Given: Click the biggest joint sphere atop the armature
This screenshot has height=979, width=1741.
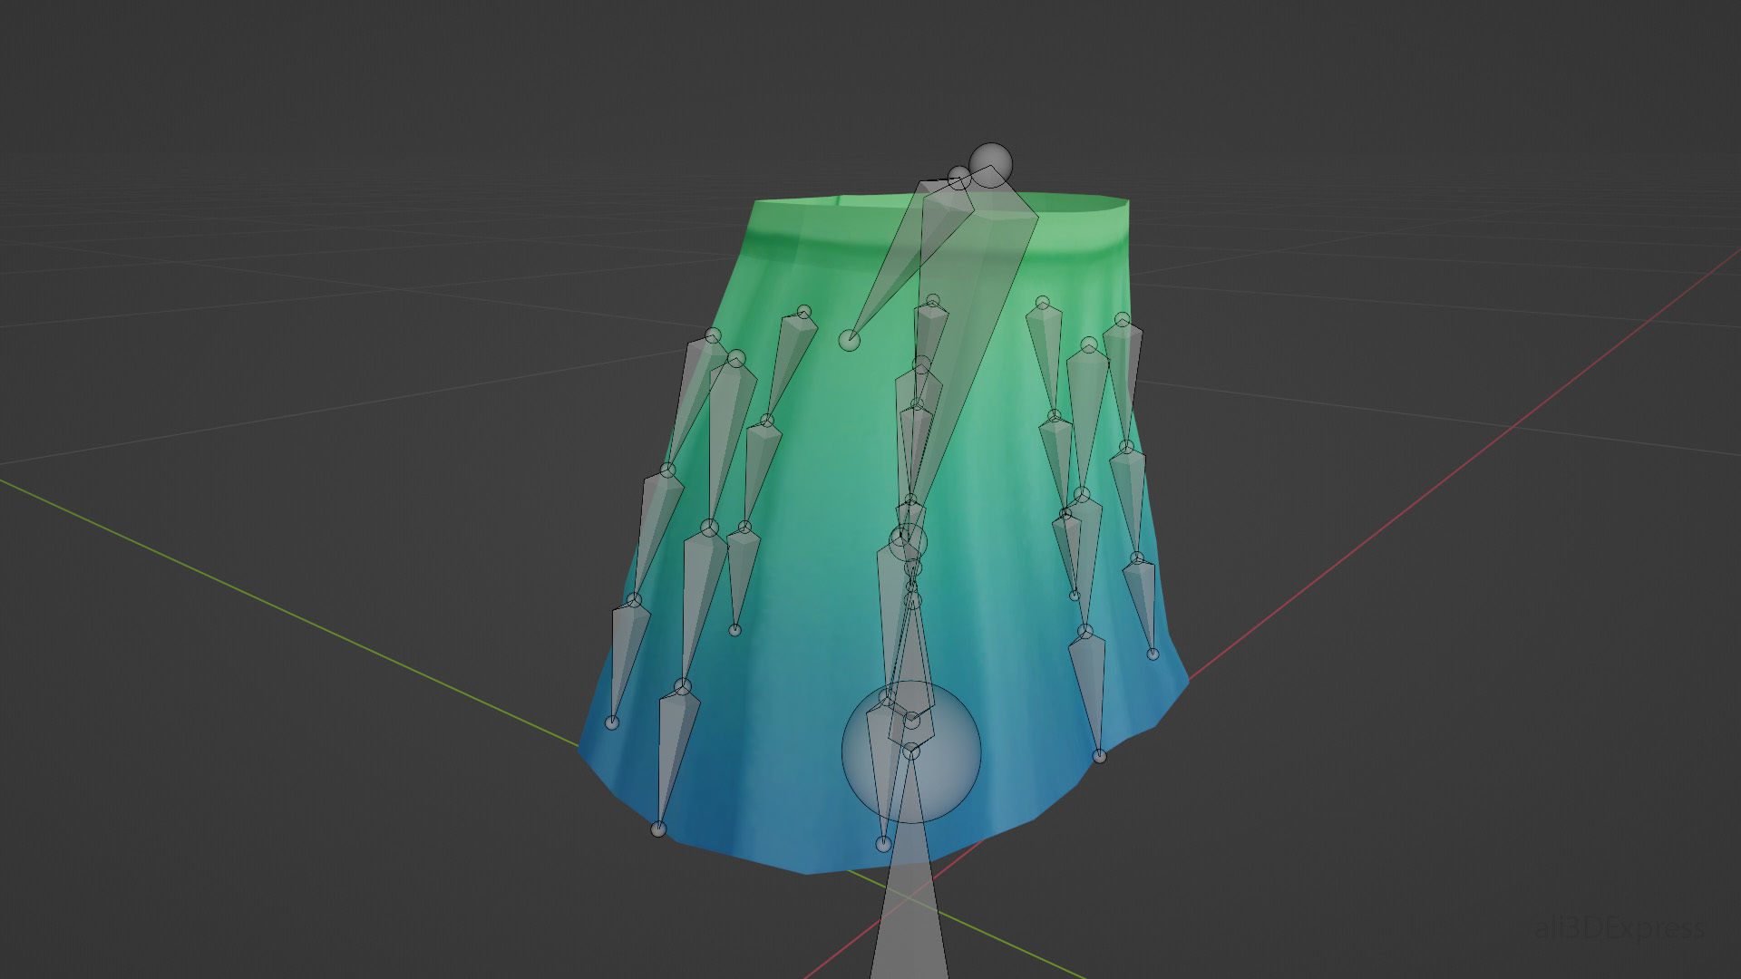Looking at the screenshot, I should [x=990, y=165].
